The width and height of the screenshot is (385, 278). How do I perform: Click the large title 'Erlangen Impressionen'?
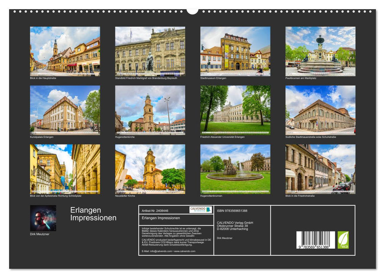[x=93, y=214]
